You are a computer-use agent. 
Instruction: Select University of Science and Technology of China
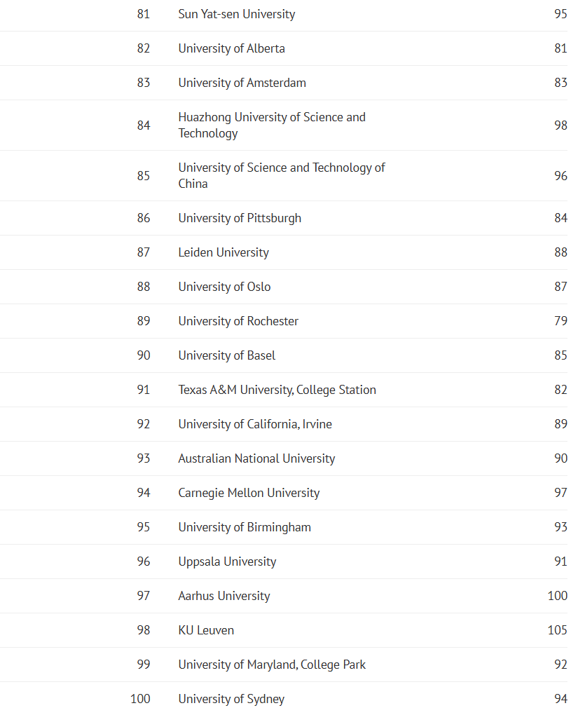(x=282, y=176)
